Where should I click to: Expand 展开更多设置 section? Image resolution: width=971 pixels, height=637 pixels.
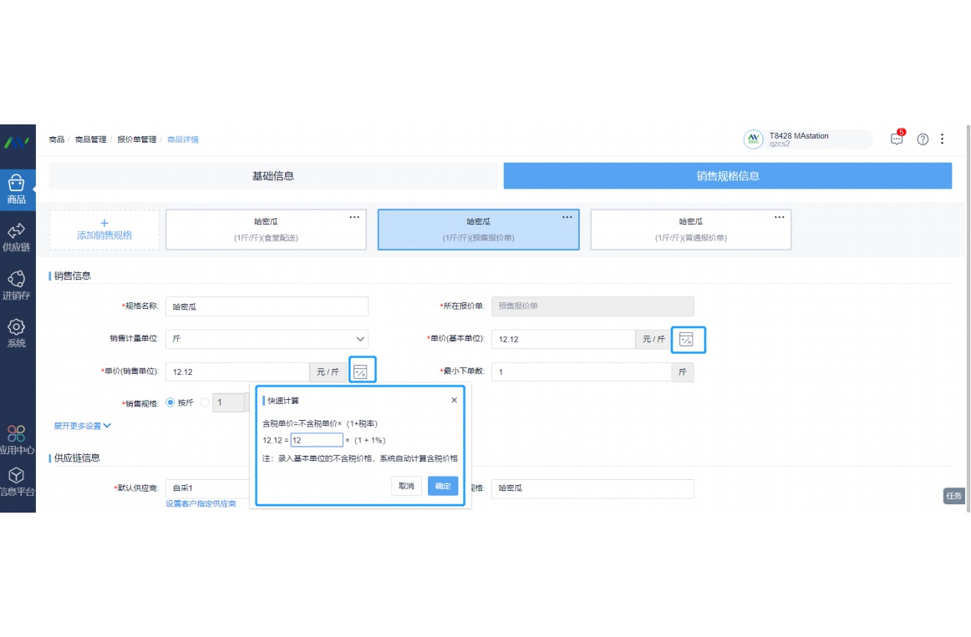tap(83, 426)
